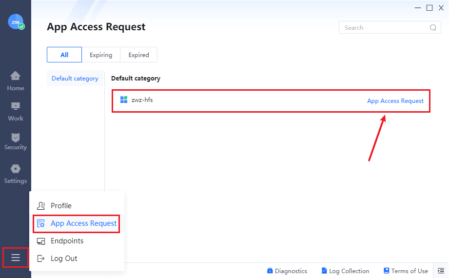Click App Access Request link for zwz-hfs
449x278 pixels.
[395, 101]
